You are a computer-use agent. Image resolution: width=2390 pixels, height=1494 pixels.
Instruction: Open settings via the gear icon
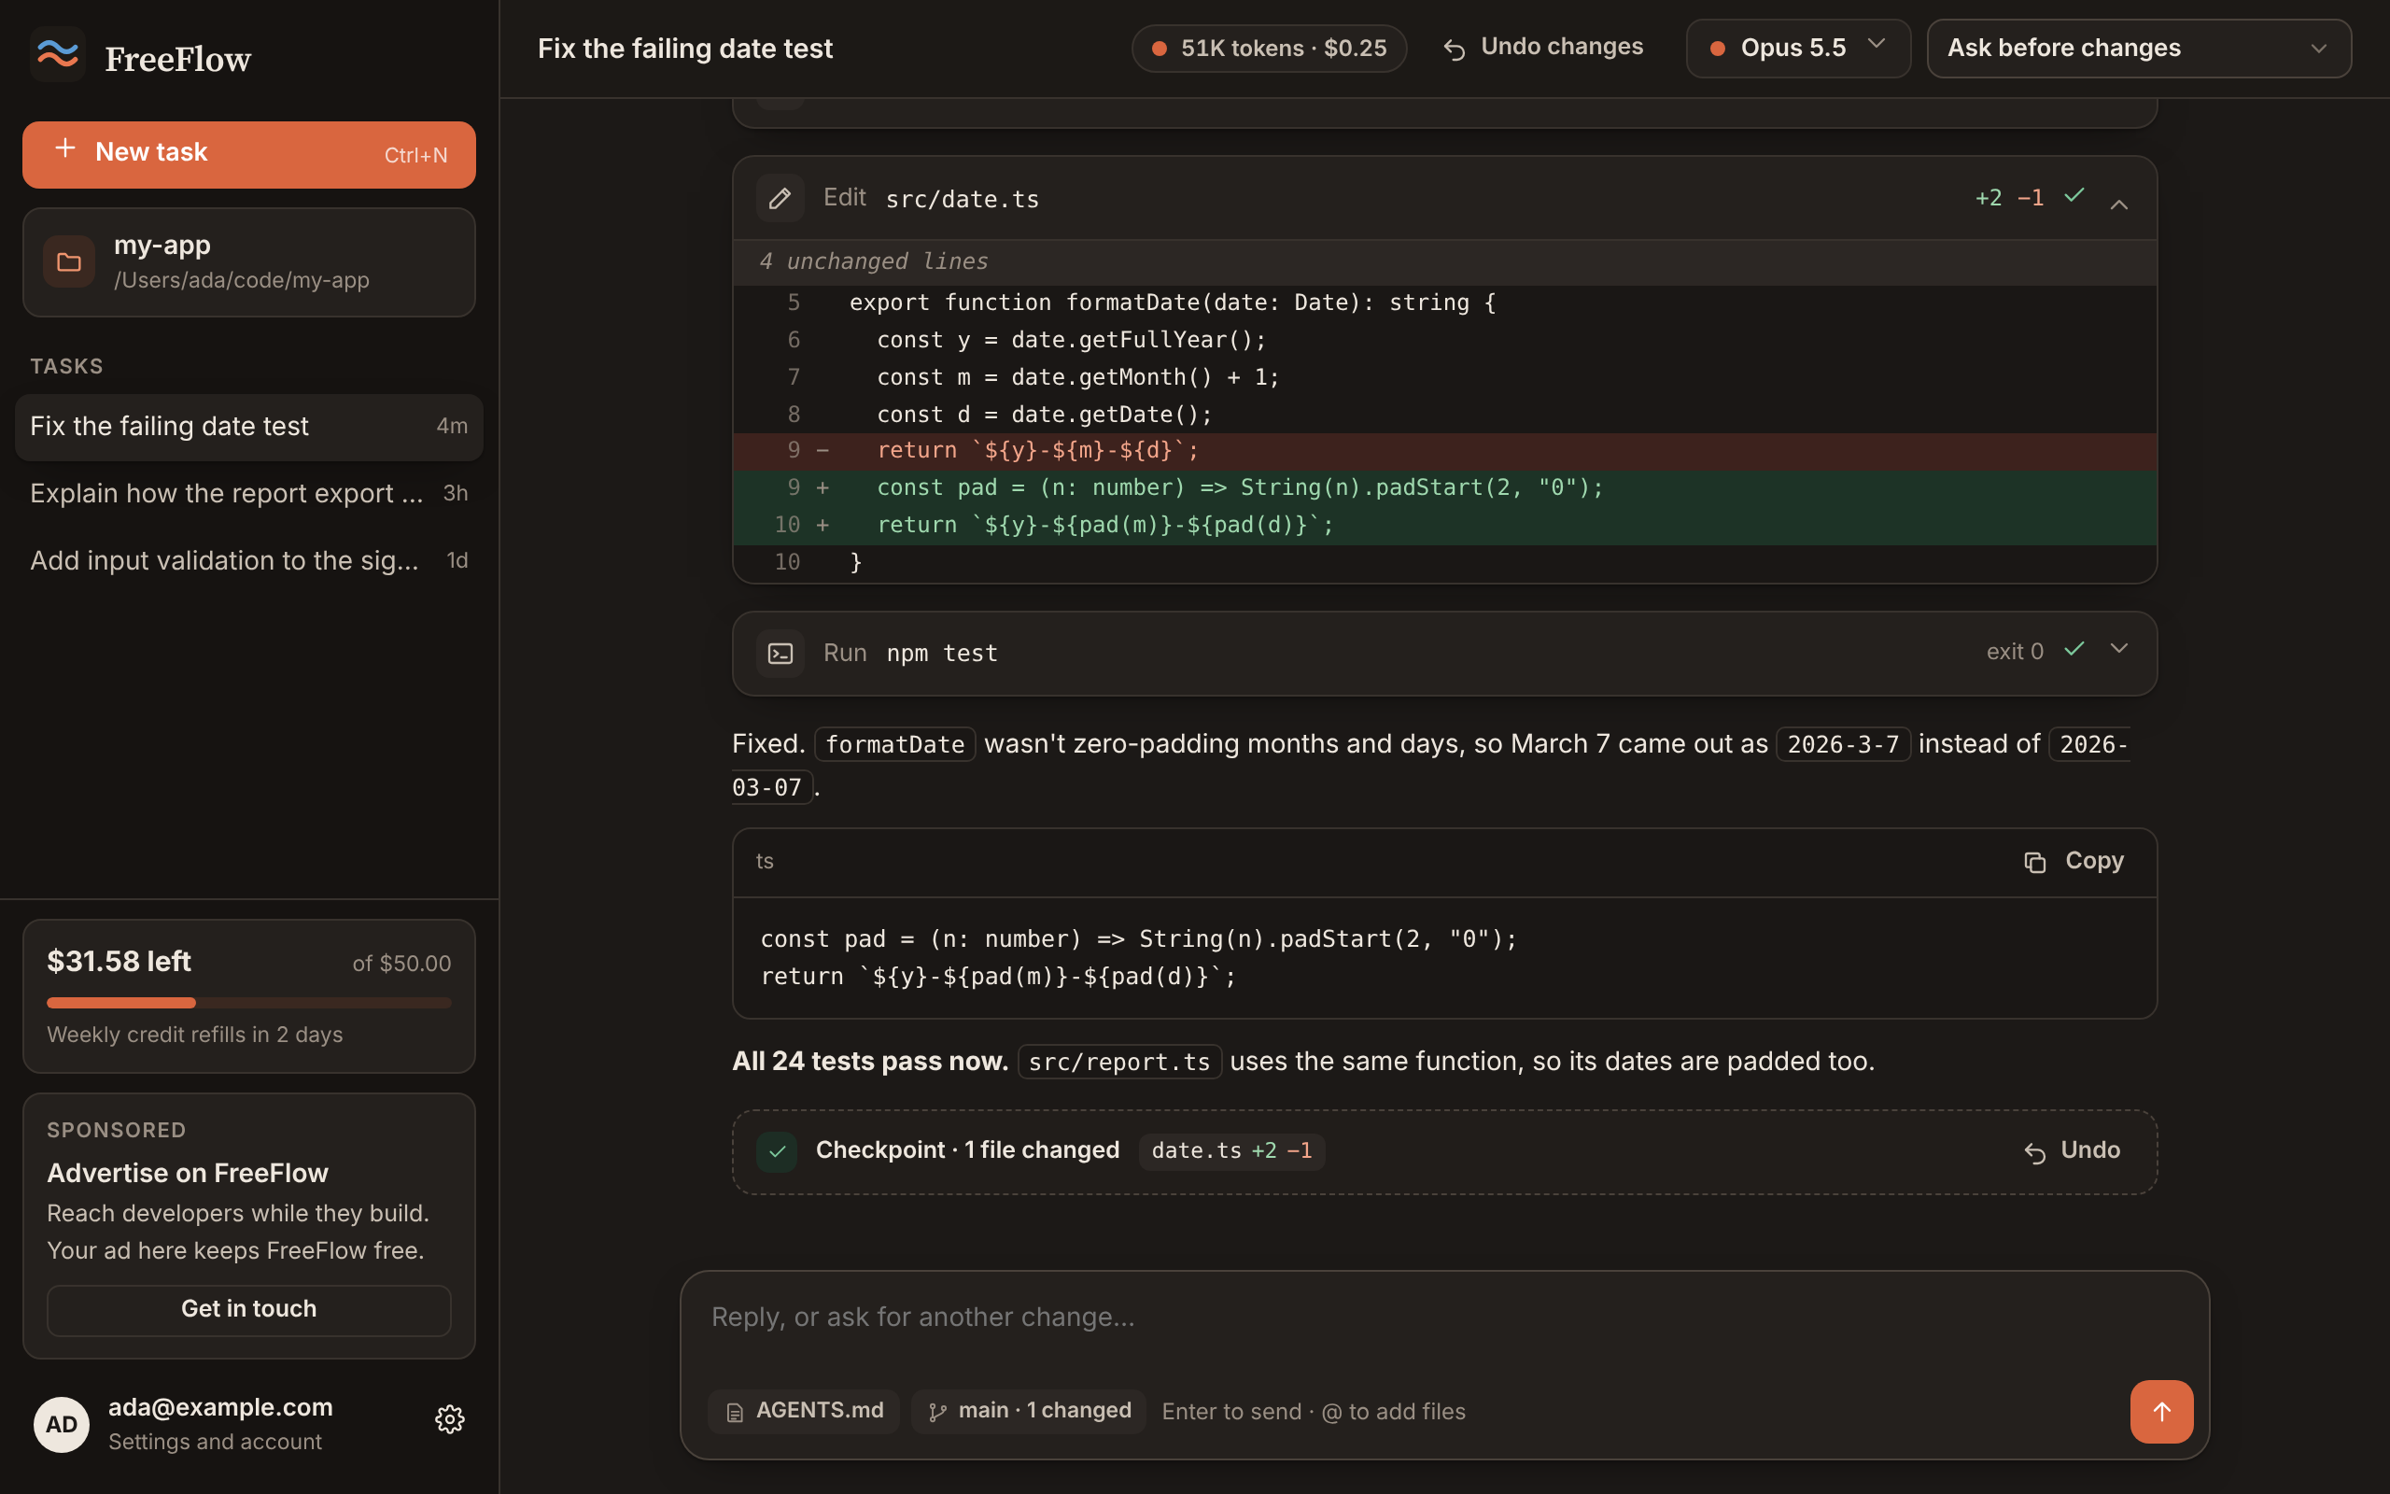449,1420
